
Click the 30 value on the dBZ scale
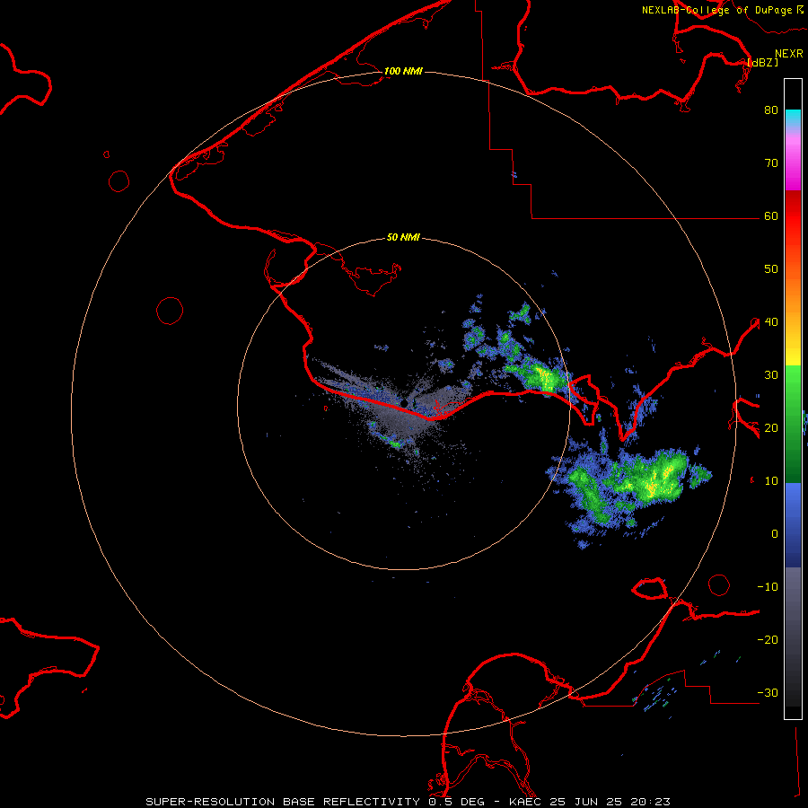pos(771,375)
